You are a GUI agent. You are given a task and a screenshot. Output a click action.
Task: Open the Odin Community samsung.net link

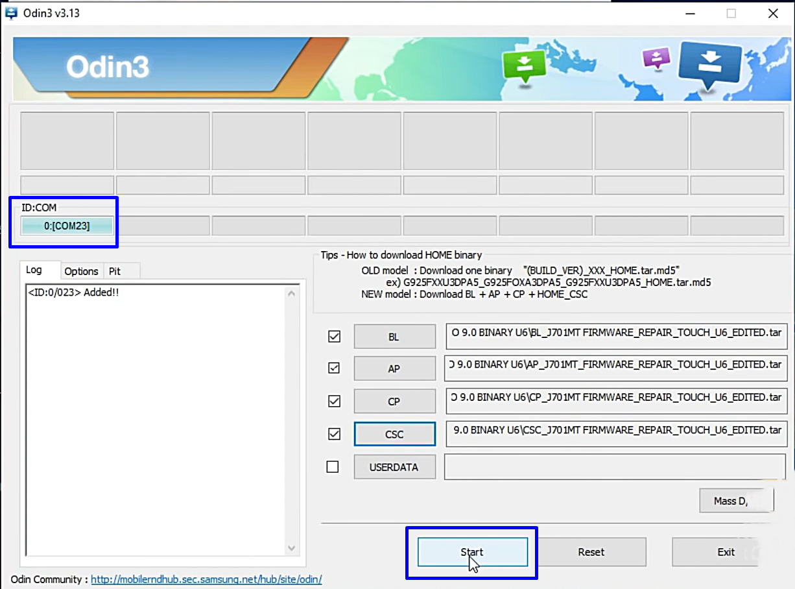206,579
